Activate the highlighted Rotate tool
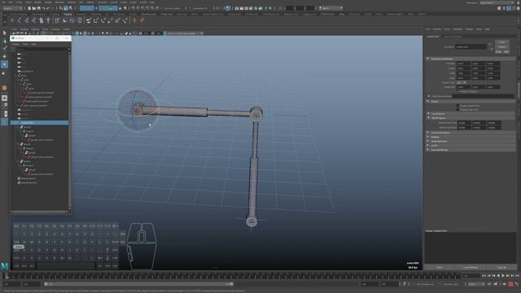Image resolution: width=521 pixels, height=293 pixels. coord(4,64)
